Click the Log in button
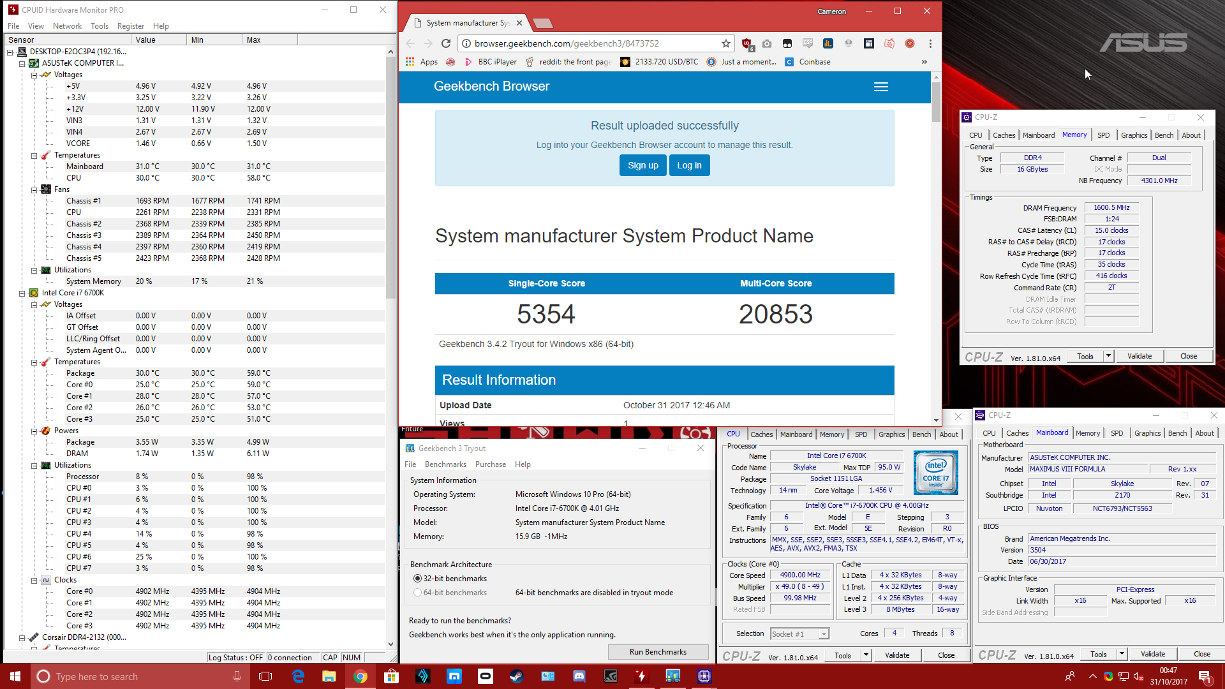The height and width of the screenshot is (689, 1225). [x=689, y=165]
